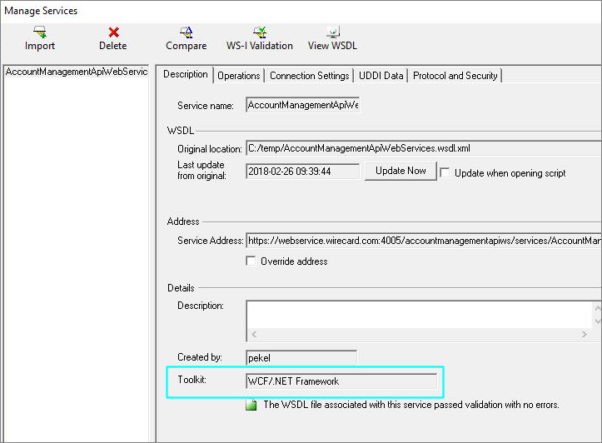Switch to the Operations tab

click(239, 76)
